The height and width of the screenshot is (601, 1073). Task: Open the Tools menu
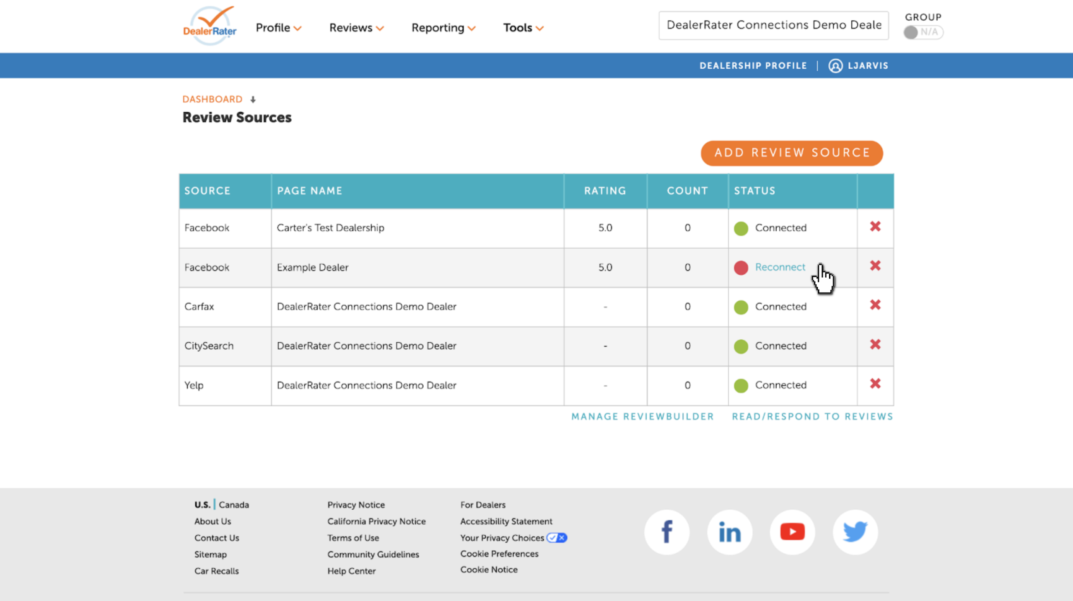pyautogui.click(x=523, y=28)
